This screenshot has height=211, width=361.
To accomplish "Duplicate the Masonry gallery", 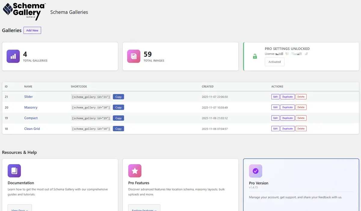I will [287, 107].
